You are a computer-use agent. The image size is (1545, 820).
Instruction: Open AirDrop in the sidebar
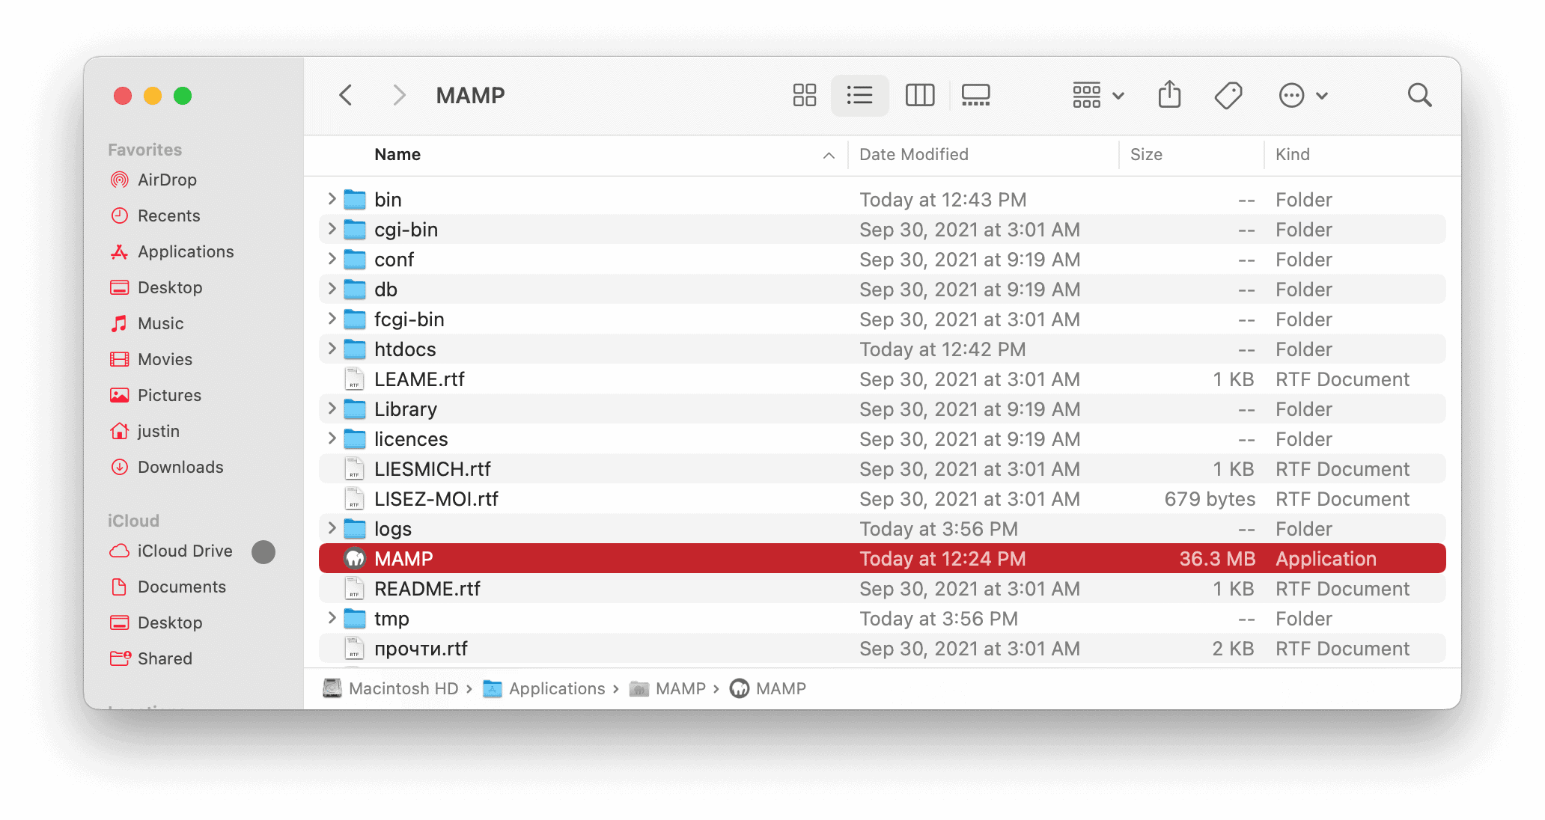coord(167,180)
